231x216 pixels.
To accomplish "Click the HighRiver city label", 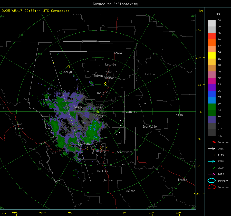I will point(107,180).
